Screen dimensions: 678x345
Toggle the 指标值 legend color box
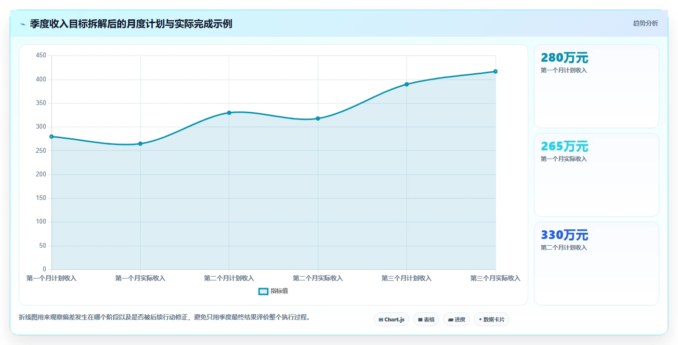[x=263, y=291]
